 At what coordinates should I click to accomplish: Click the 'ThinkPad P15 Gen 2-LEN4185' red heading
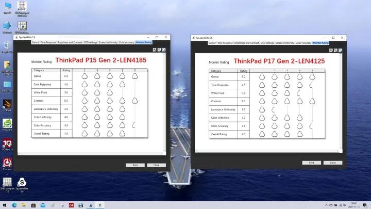click(101, 60)
